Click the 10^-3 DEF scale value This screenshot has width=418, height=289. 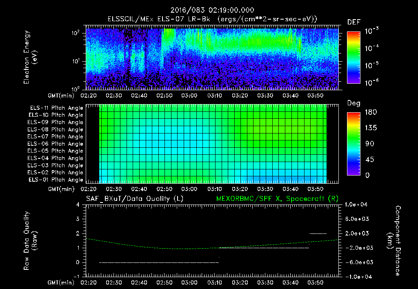pyautogui.click(x=371, y=31)
